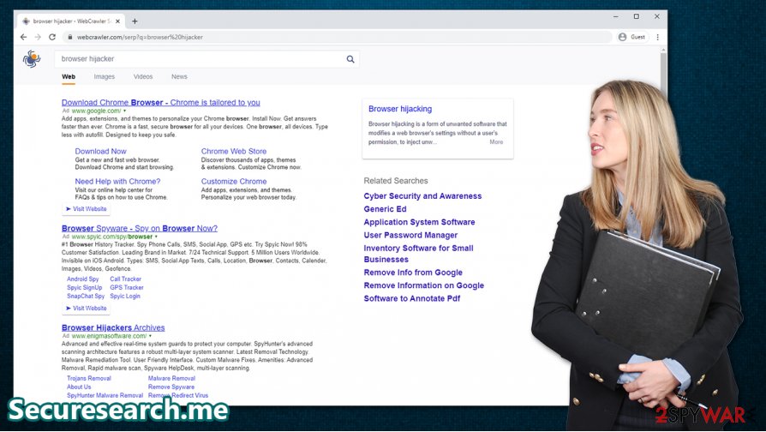Switch to the Images tab

pos(104,77)
